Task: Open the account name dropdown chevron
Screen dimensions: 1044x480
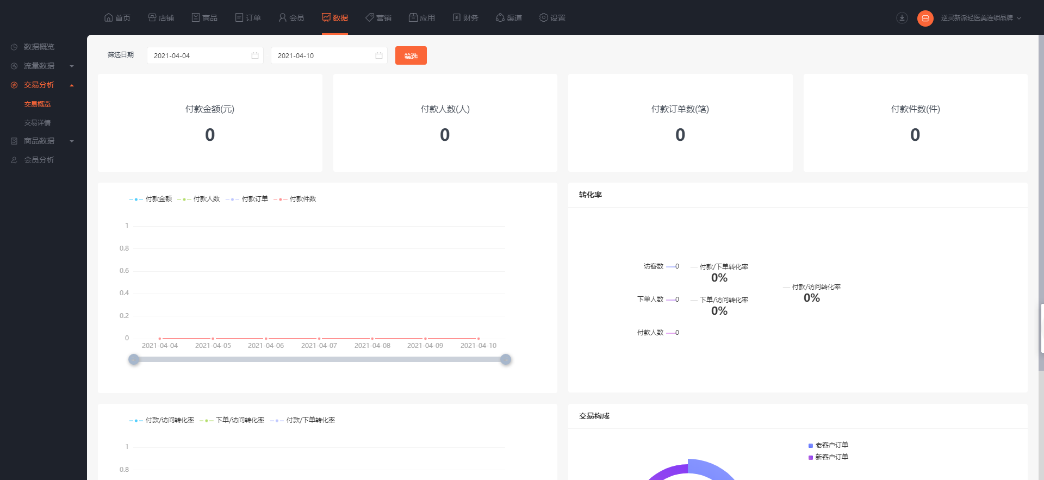Action: point(1019,18)
